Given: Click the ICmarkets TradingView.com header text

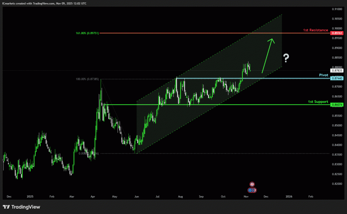Looking at the screenshot, I should [44, 3].
